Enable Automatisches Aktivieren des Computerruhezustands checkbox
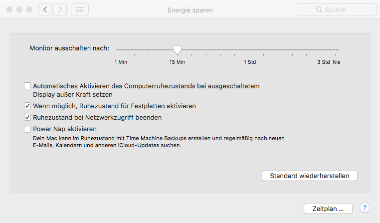Screen dimensions: 380x223 [x=27, y=86]
